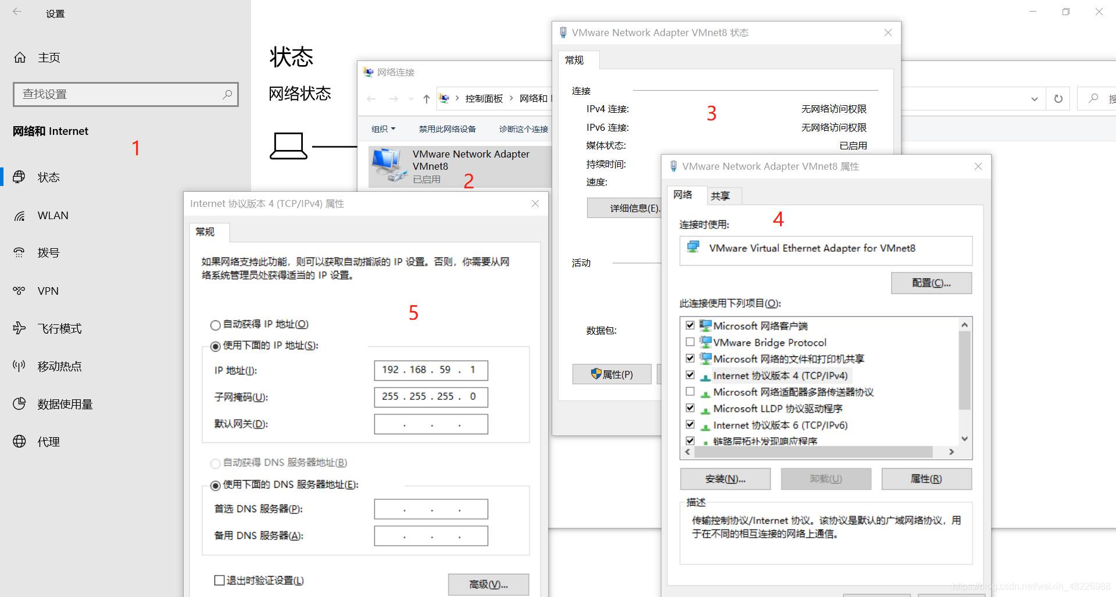This screenshot has width=1116, height=597.
Task: Open 移动热点 hotspot icon
Action: (19, 366)
